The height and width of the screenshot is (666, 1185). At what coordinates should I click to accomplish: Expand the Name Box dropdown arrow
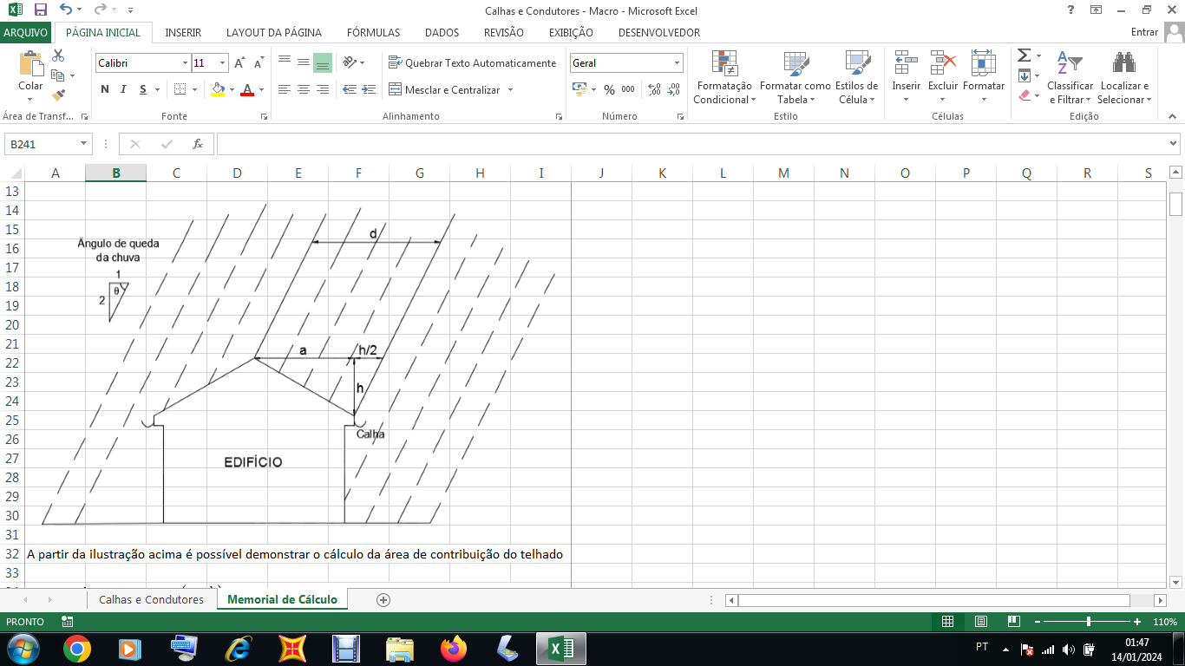(x=84, y=144)
